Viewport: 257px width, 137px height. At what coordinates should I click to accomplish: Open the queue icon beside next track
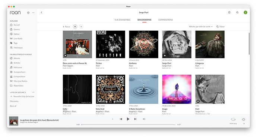click(x=144, y=119)
